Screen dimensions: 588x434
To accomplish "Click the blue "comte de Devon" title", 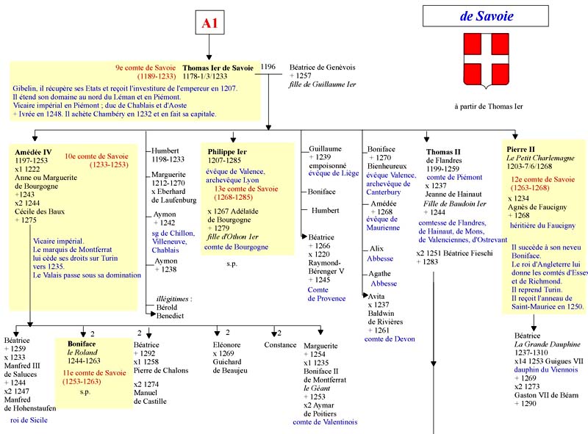I will tap(390, 339).
